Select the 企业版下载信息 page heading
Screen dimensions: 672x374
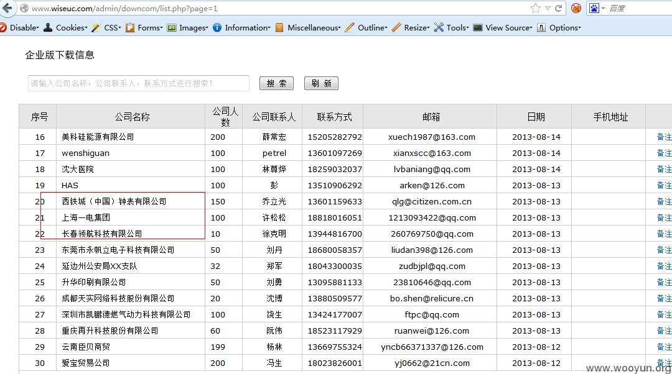pos(60,55)
